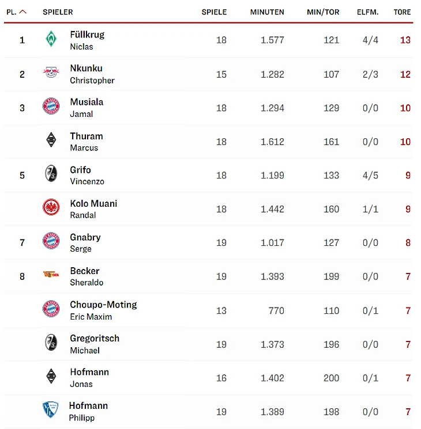Image resolution: width=421 pixels, height=429 pixels.
Task: Click Werder Bremen crest beside Füllkrug
Action: [51, 40]
